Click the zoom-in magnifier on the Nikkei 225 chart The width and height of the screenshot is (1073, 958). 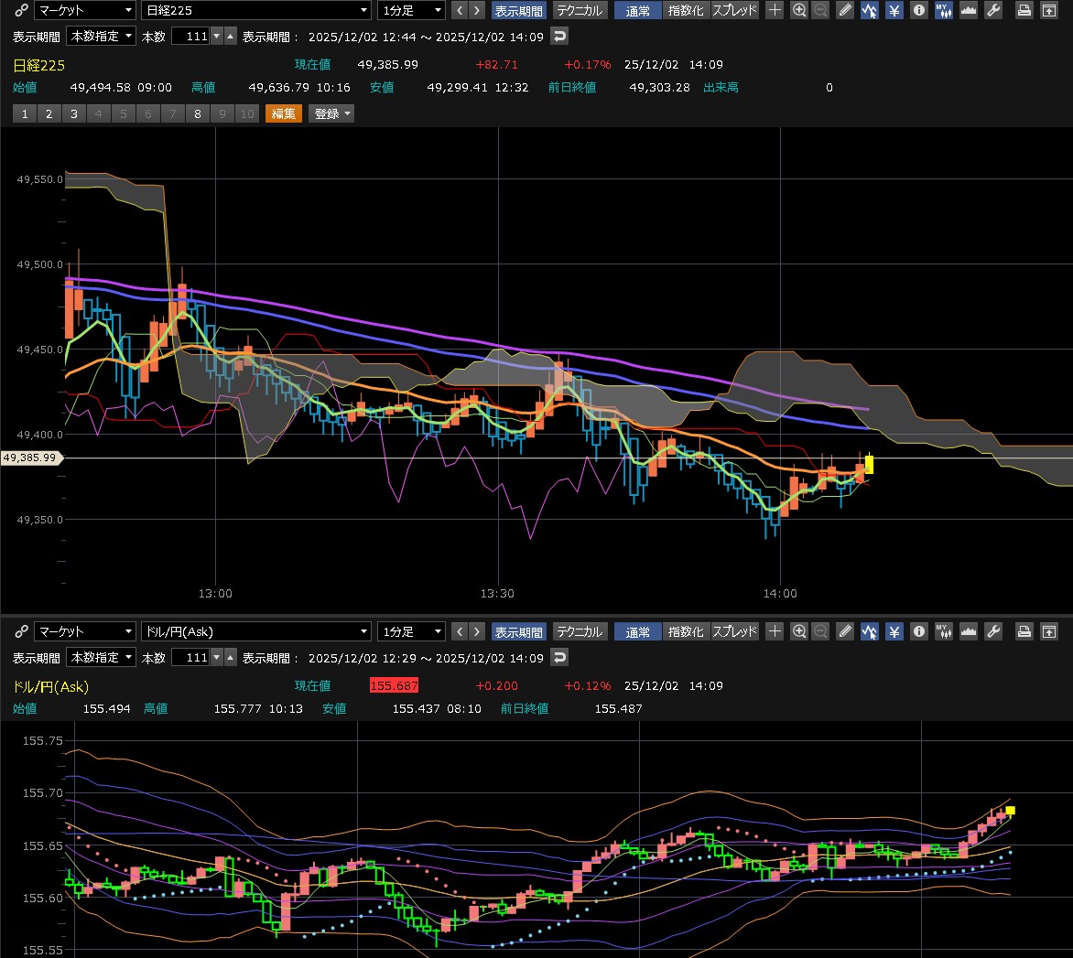click(799, 11)
